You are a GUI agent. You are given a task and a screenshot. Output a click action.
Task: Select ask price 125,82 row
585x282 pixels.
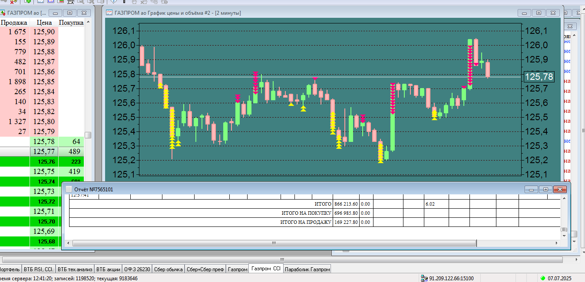[x=44, y=111]
